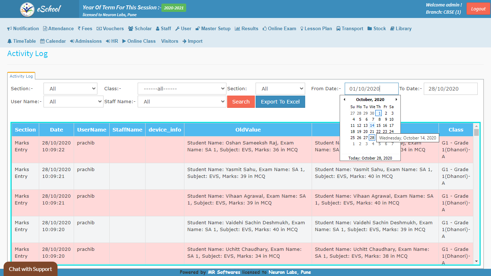The height and width of the screenshot is (276, 491).
Task: Open the User Name dropdown
Action: pyautogui.click(x=73, y=102)
